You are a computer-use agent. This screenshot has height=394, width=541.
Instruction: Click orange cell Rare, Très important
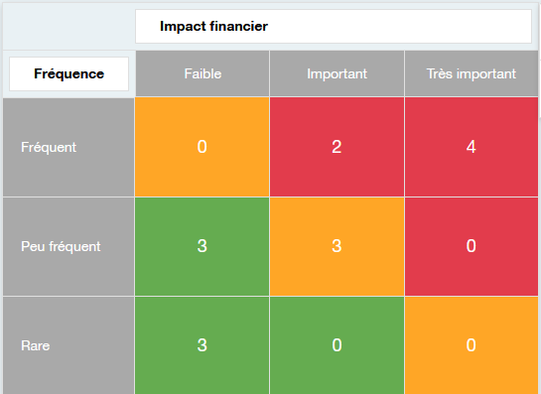coord(472,345)
